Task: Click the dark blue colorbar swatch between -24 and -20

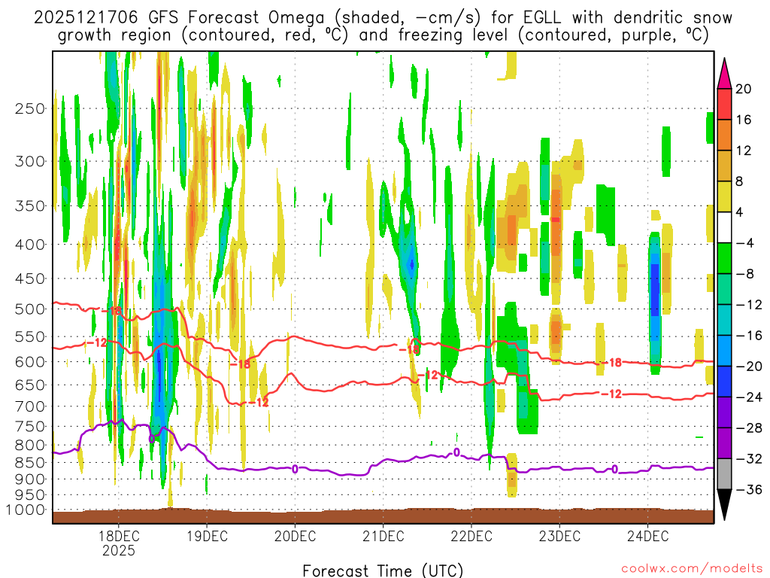Action: pyautogui.click(x=724, y=382)
